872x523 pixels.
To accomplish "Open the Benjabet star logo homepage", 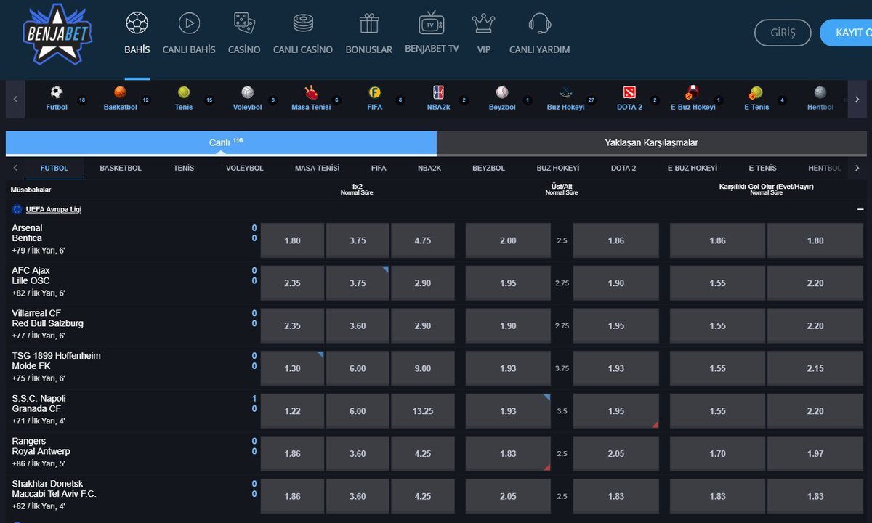I will coord(57,34).
